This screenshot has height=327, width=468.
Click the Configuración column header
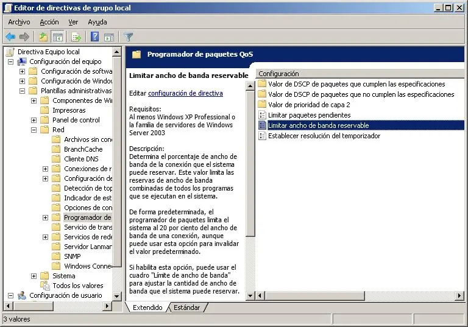360,74
